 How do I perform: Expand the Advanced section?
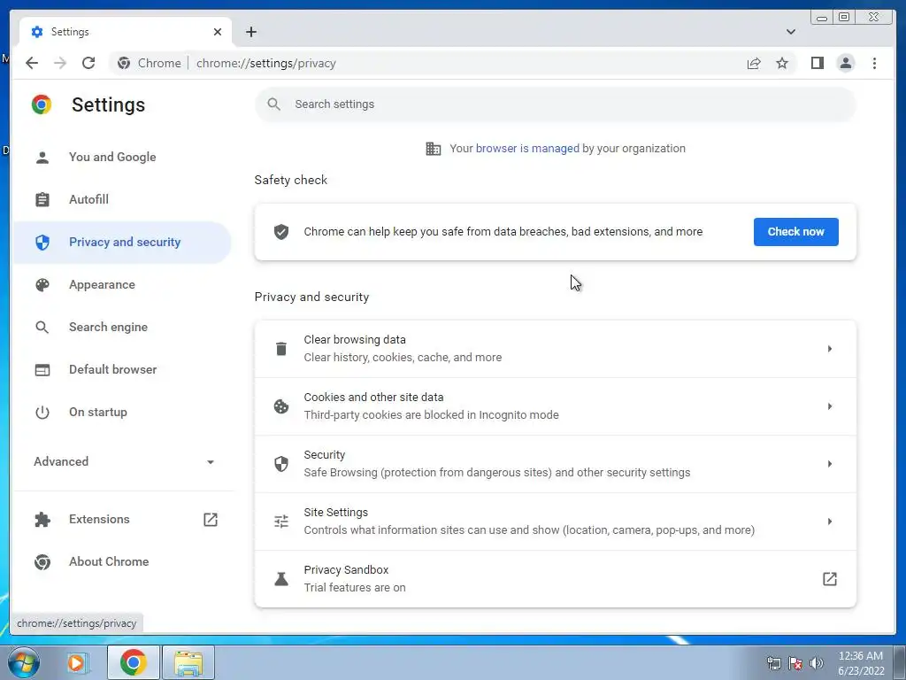[124, 461]
